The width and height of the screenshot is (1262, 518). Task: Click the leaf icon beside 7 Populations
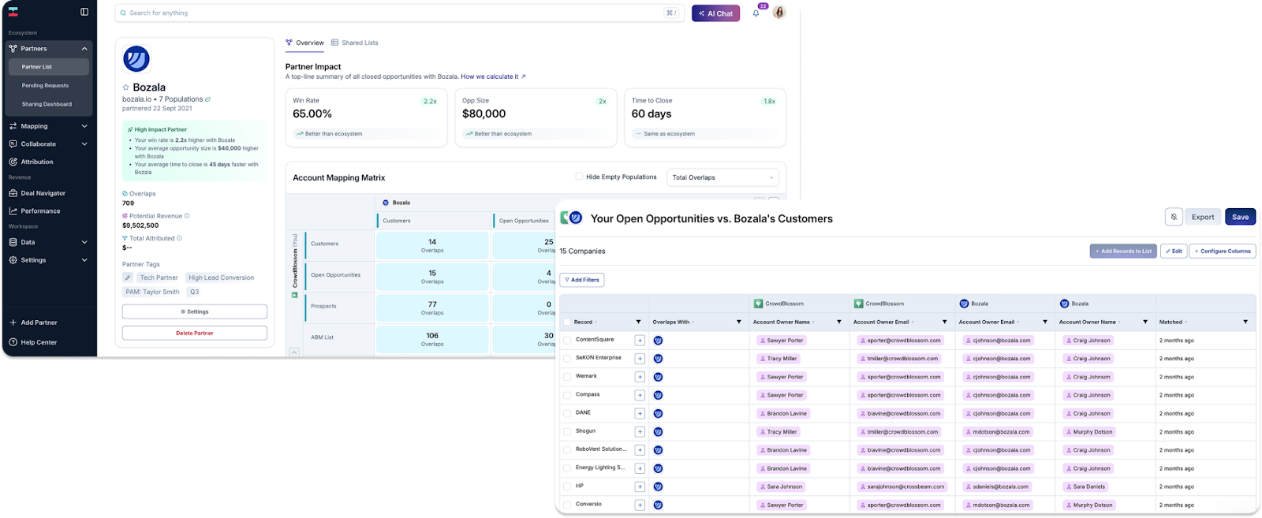click(x=207, y=99)
